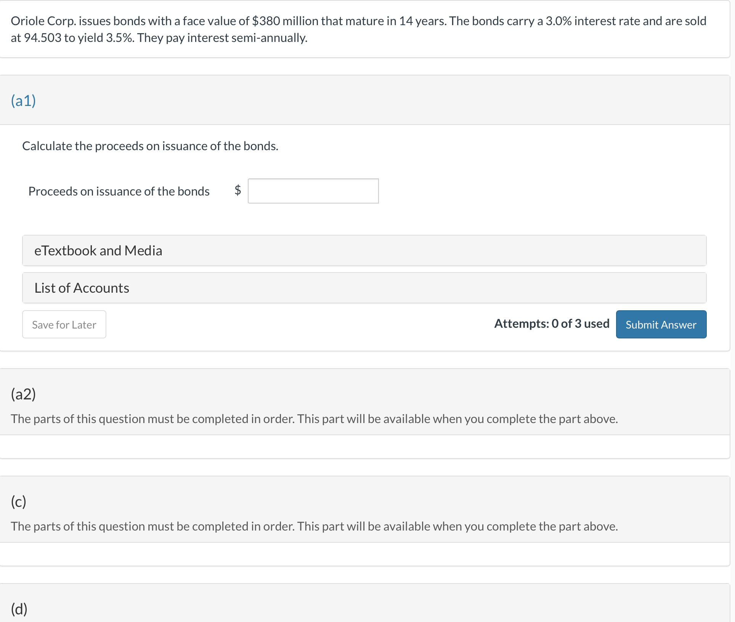Click the 'Proceeds on issuance of the bonds' label
Screen dimensions: 735x622
pos(119,191)
